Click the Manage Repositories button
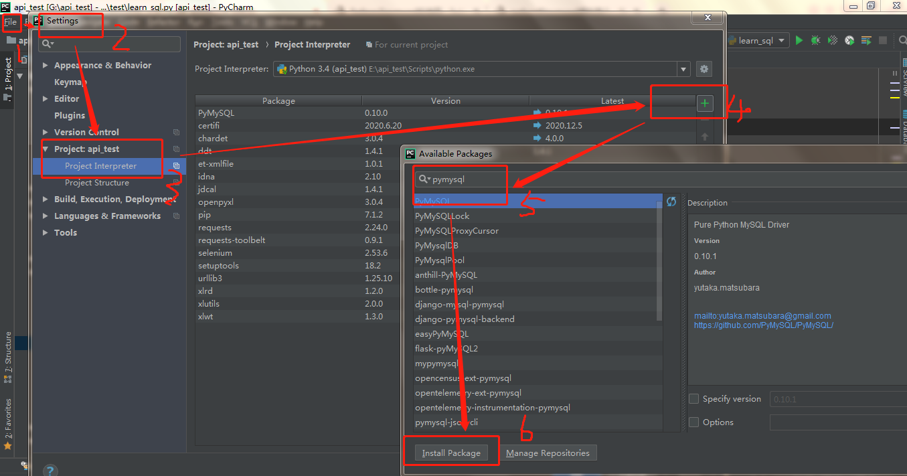This screenshot has height=476, width=907. pyautogui.click(x=548, y=453)
